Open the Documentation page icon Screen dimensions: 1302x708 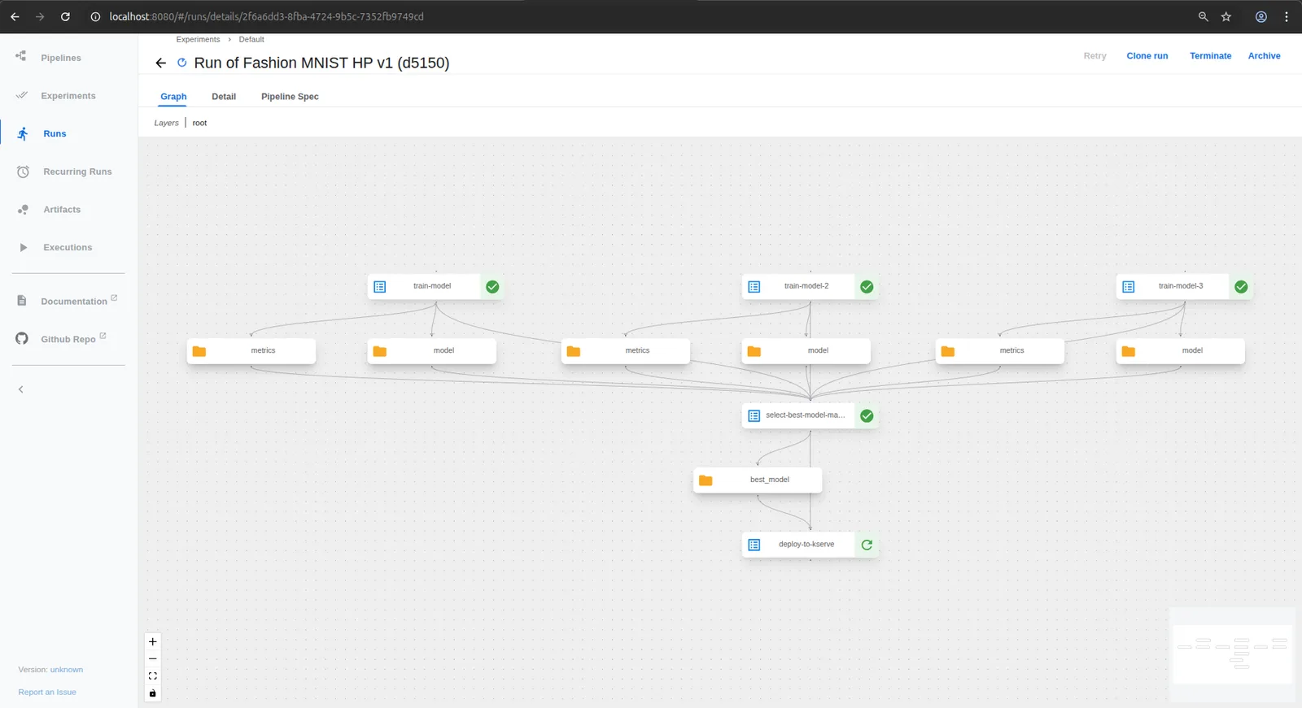22,301
